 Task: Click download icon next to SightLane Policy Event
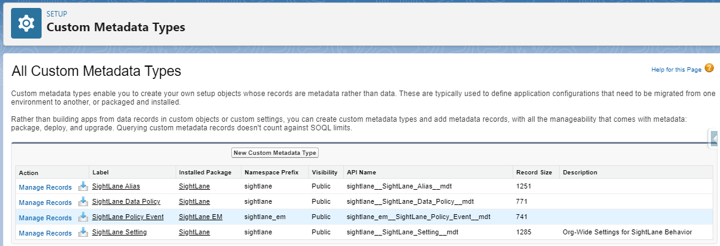coord(83,216)
